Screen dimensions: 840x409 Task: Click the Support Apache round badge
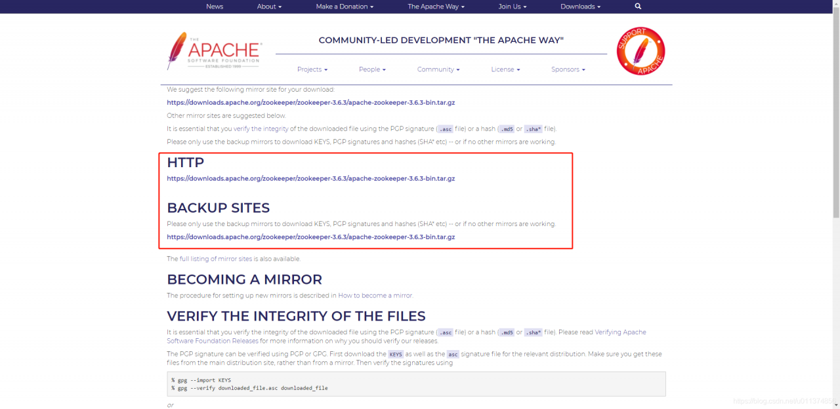pyautogui.click(x=640, y=51)
